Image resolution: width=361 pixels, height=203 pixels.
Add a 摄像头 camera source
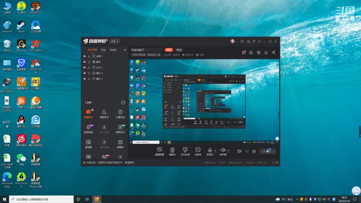point(172,152)
